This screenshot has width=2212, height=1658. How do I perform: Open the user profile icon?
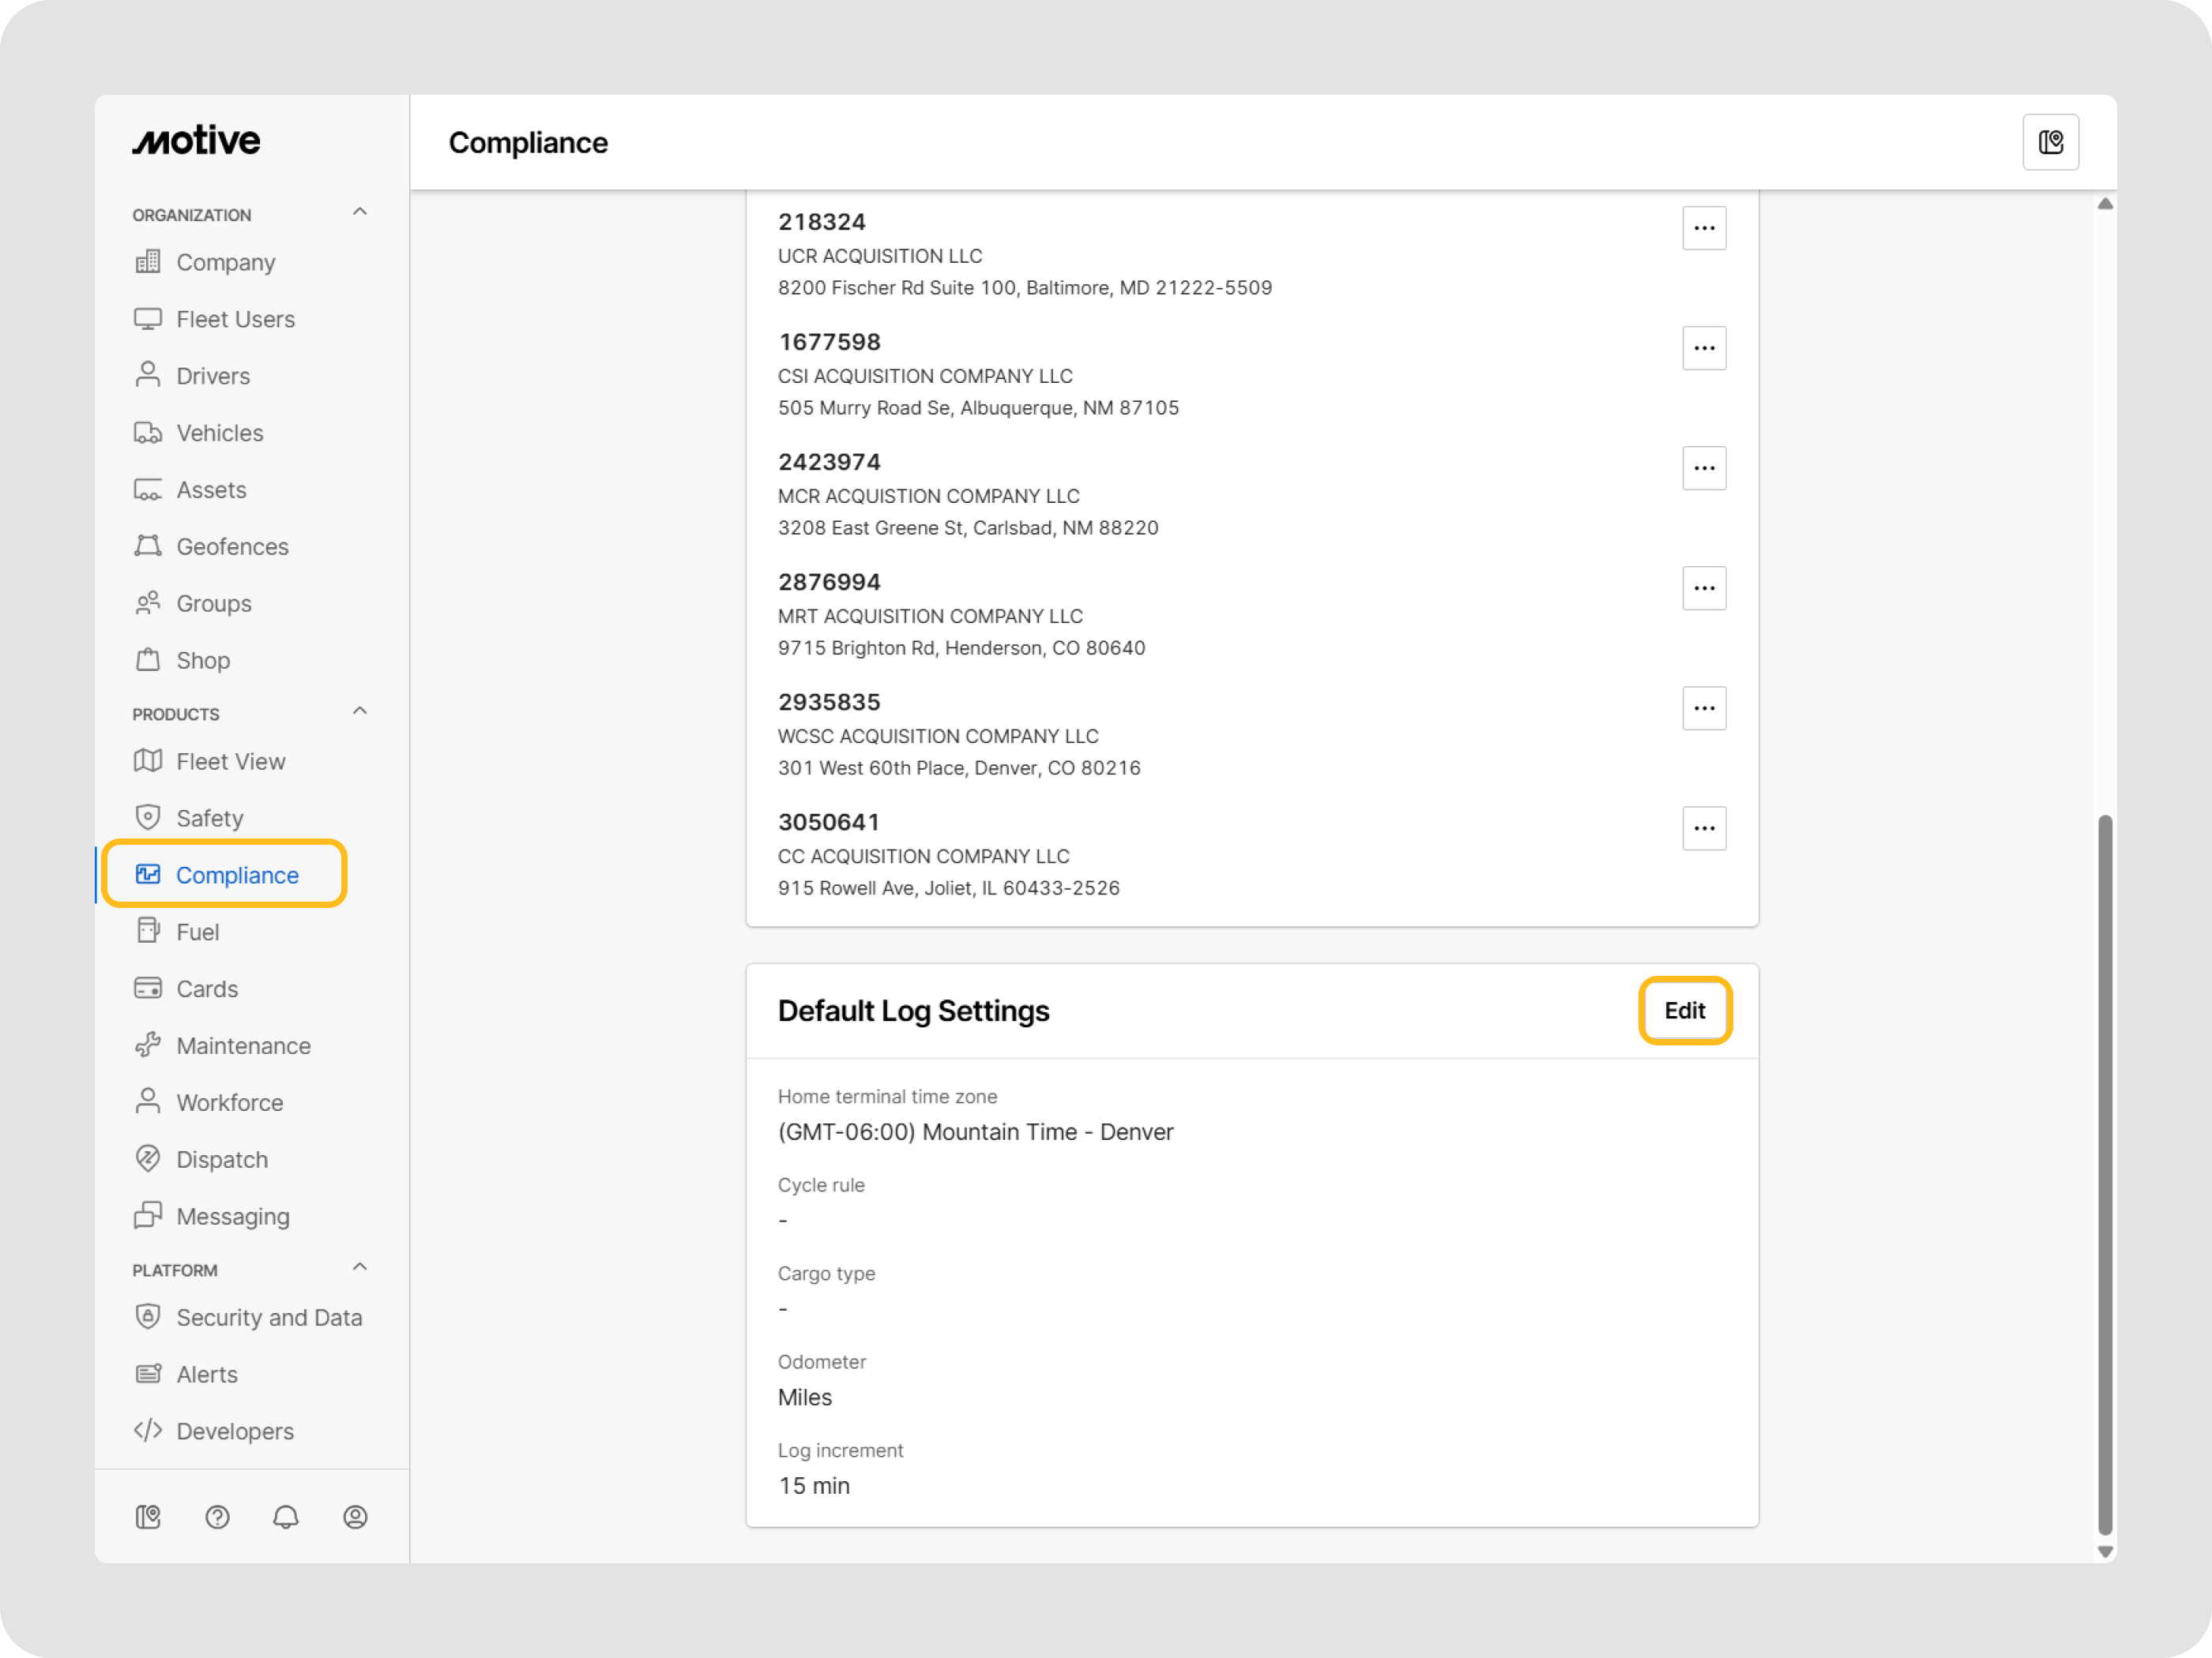(x=355, y=1517)
